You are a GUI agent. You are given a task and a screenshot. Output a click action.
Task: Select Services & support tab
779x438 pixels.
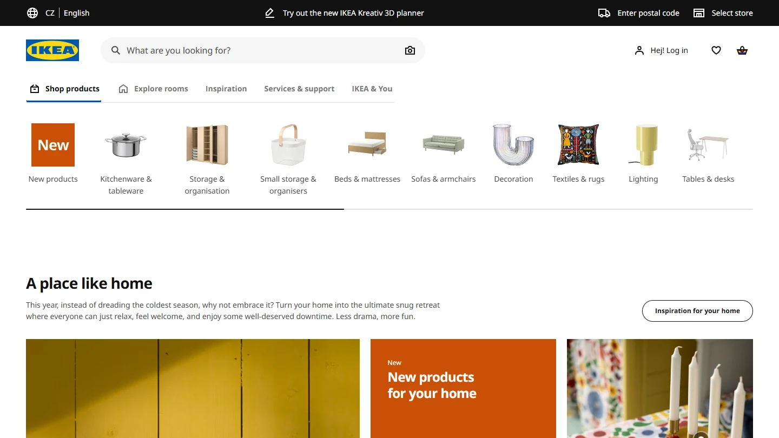299,89
